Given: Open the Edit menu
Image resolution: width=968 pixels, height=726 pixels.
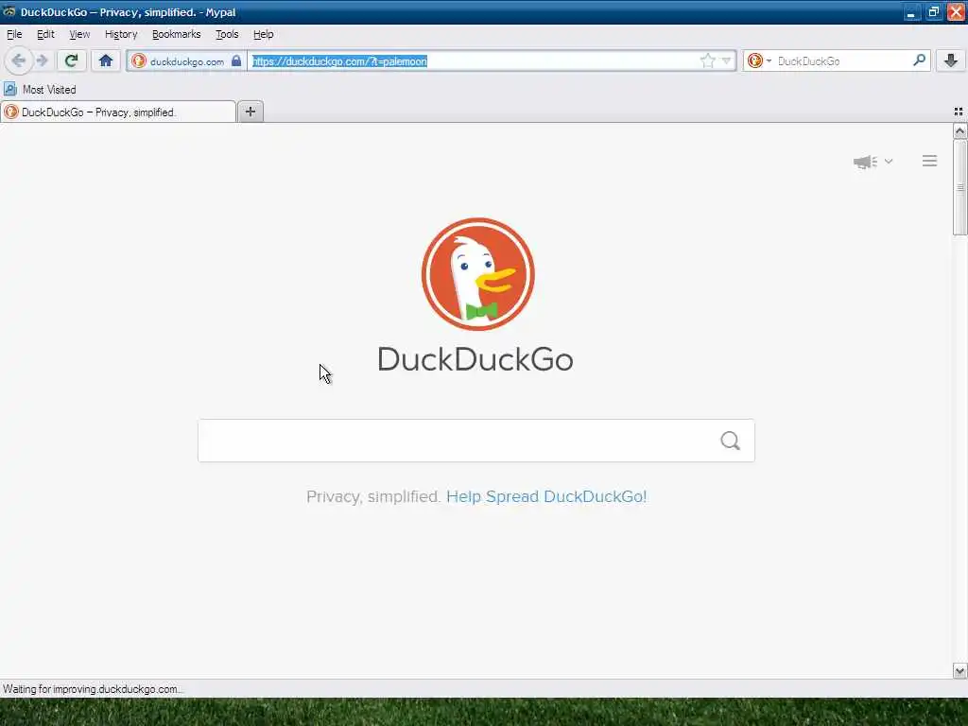Looking at the screenshot, I should coord(45,34).
